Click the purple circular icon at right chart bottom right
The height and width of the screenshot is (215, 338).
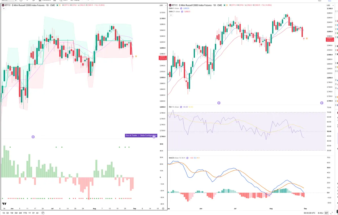(x=322, y=103)
